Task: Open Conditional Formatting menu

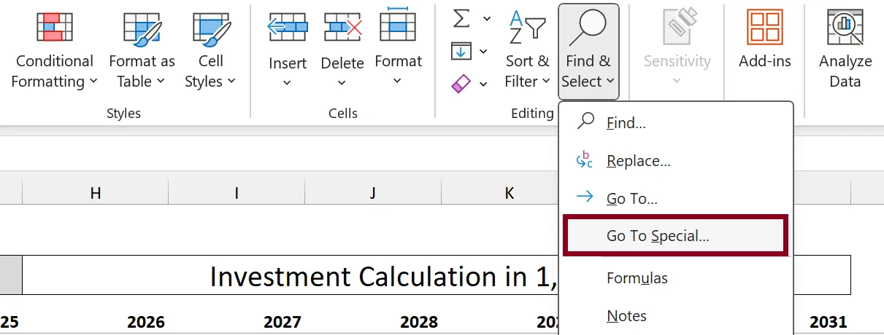Action: [55, 51]
